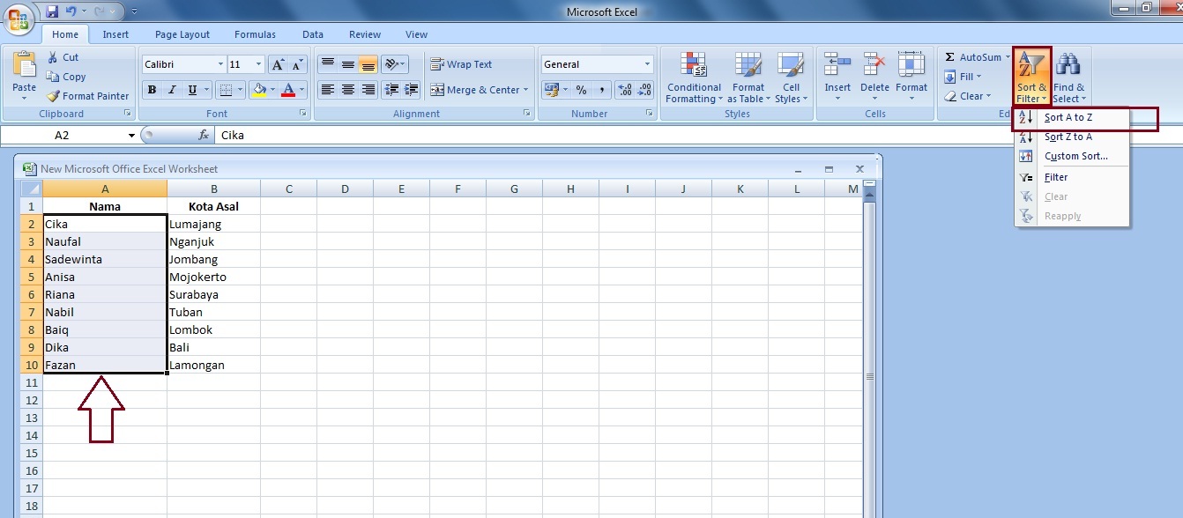Increase indent in Alignment group
1183x518 pixels.
[x=411, y=90]
